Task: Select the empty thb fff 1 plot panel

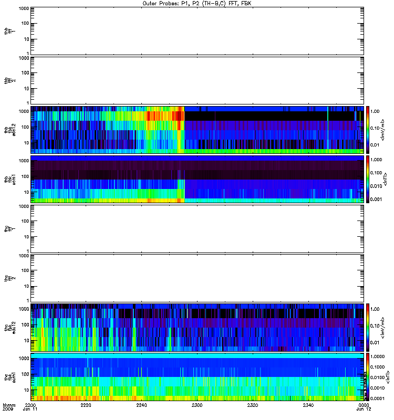Action: [x=197, y=31]
